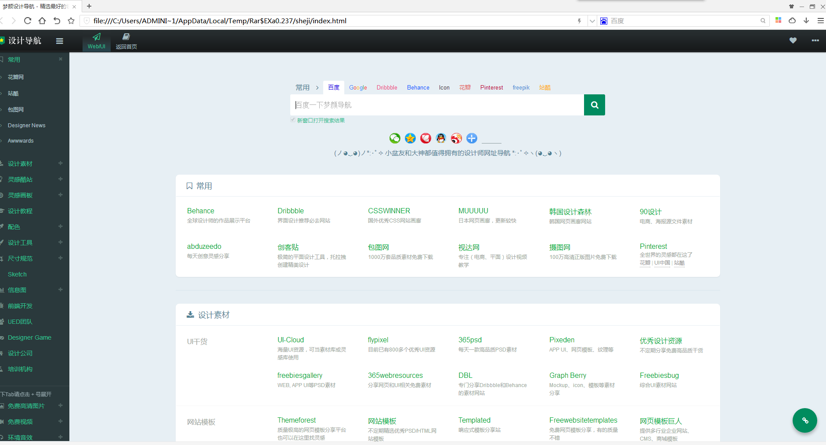Click the UI中国 link under Pinterest
This screenshot has height=445, width=826.
coord(662,263)
